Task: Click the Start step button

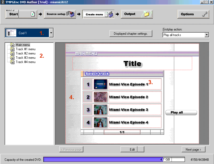Action: coord(21,14)
